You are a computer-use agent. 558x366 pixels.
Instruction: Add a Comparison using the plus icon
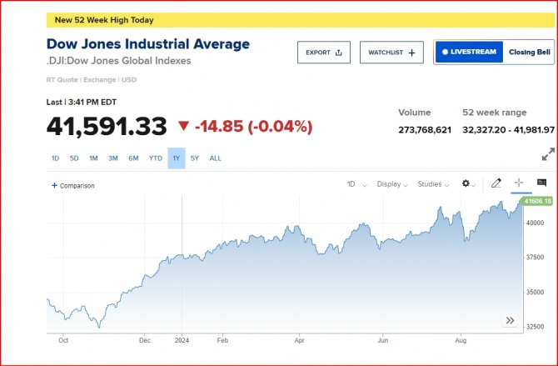[x=55, y=186]
